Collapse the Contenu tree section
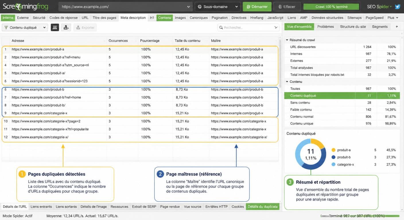The image size is (404, 220). pos(287,82)
